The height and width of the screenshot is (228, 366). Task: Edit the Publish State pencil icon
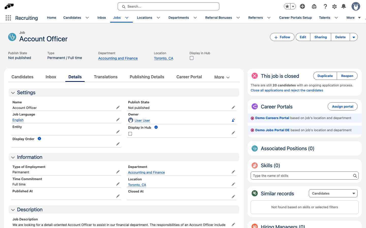click(233, 107)
